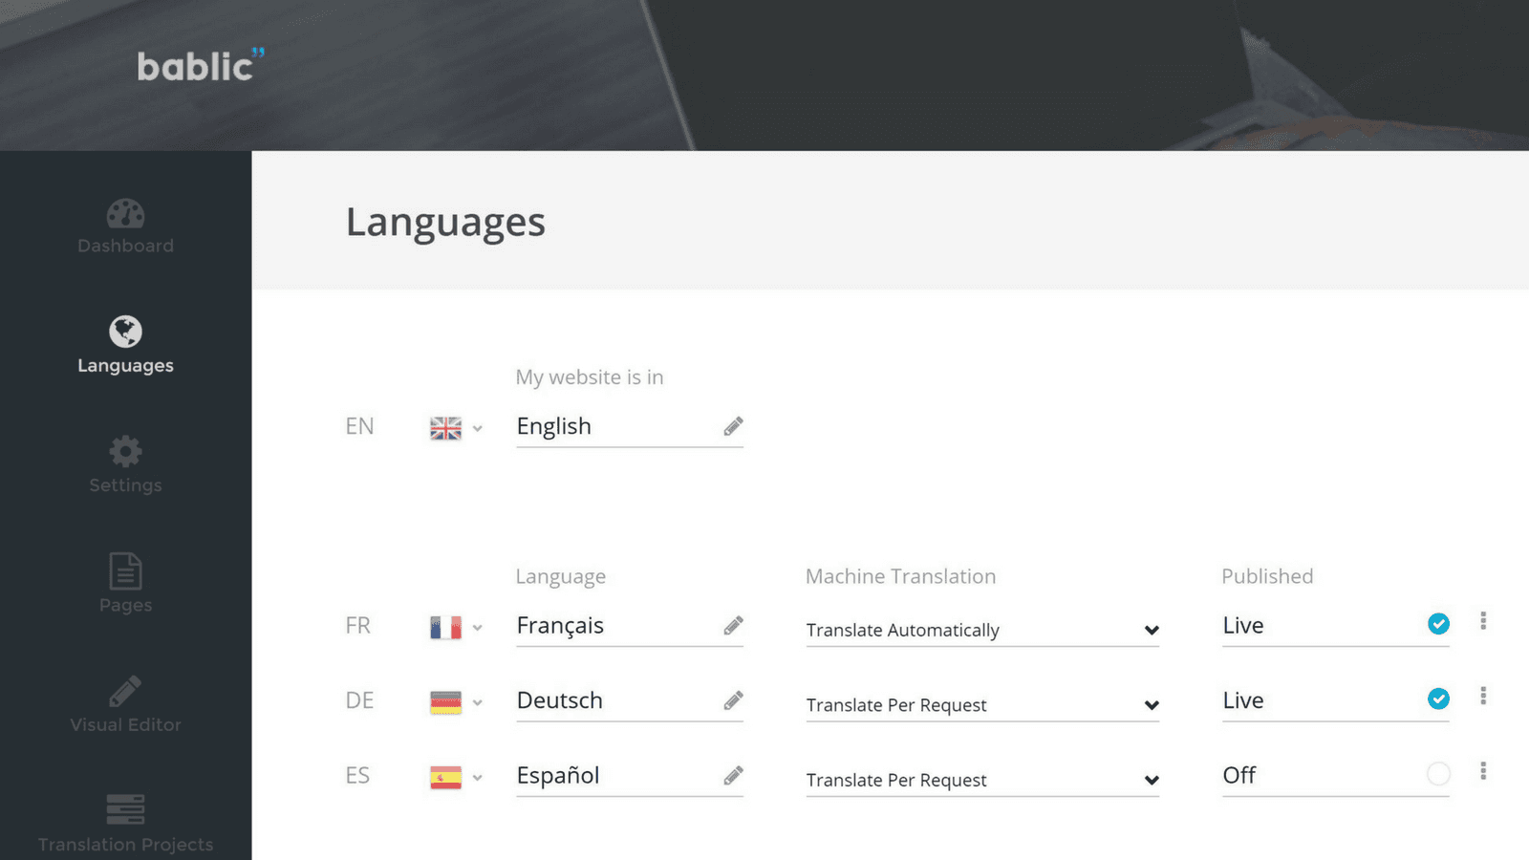The image size is (1529, 860).
Task: Open the Visual Editor pencil icon
Action: (x=125, y=690)
